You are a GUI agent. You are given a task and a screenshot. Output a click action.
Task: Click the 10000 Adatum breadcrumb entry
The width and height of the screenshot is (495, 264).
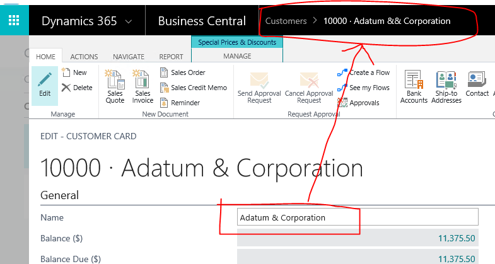click(x=387, y=21)
